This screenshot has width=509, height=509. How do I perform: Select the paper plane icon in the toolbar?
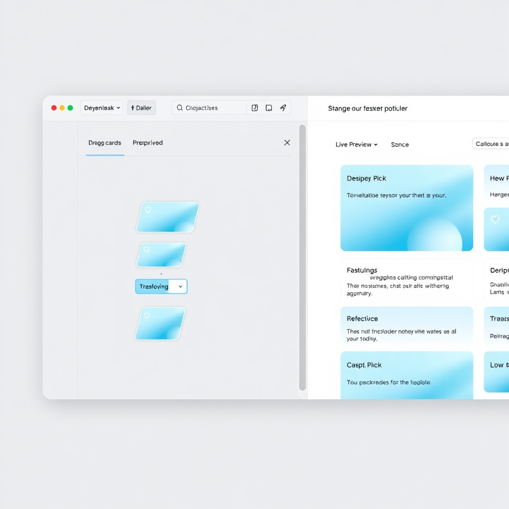(x=283, y=107)
